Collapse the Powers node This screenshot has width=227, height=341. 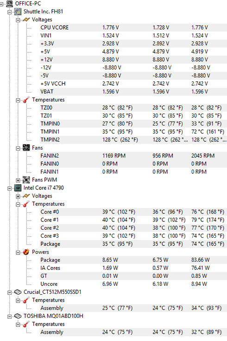click(18, 253)
